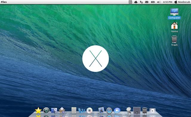Open the software package box icon in dock

click(62, 110)
